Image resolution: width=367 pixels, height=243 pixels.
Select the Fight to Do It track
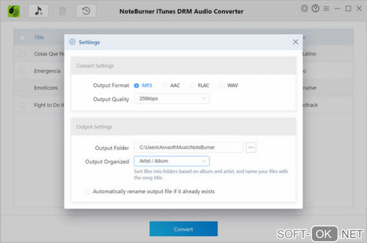(x=49, y=105)
